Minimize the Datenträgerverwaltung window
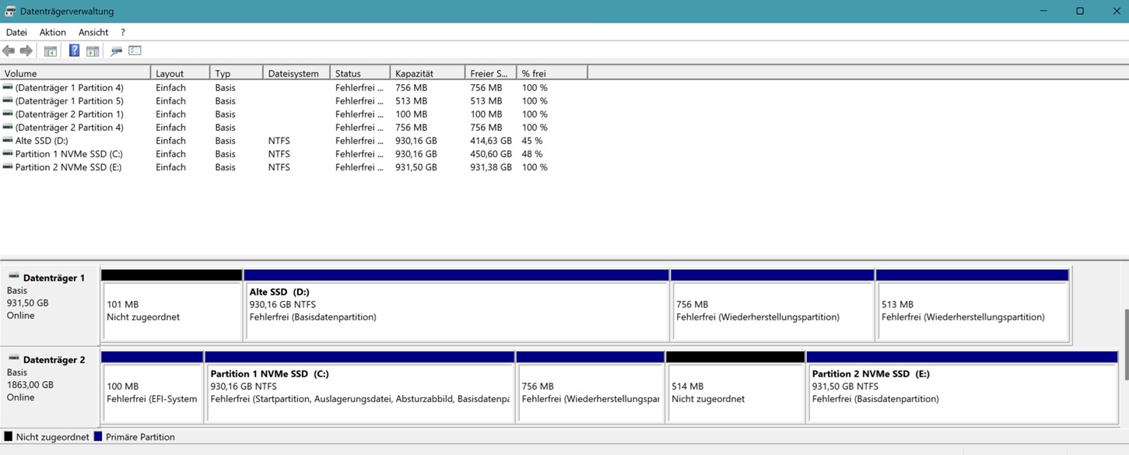Image resolution: width=1129 pixels, height=455 pixels. (x=1044, y=11)
